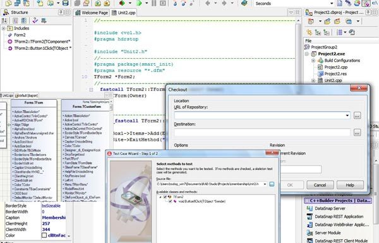Click the browse button beside URL of Repository
Viewport: 379px width, 243px height.
(x=357, y=116)
